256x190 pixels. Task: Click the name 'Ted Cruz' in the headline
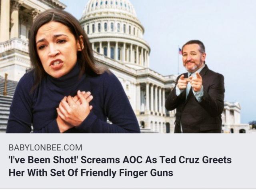pyautogui.click(x=180, y=160)
